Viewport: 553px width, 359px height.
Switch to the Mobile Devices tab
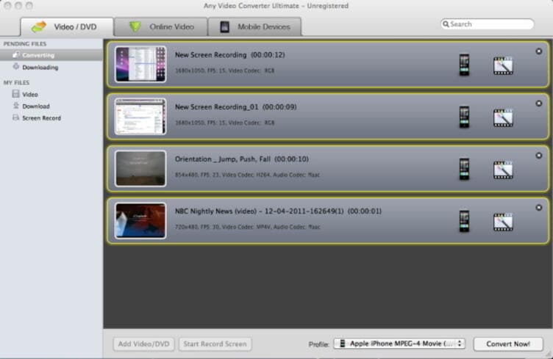(255, 26)
